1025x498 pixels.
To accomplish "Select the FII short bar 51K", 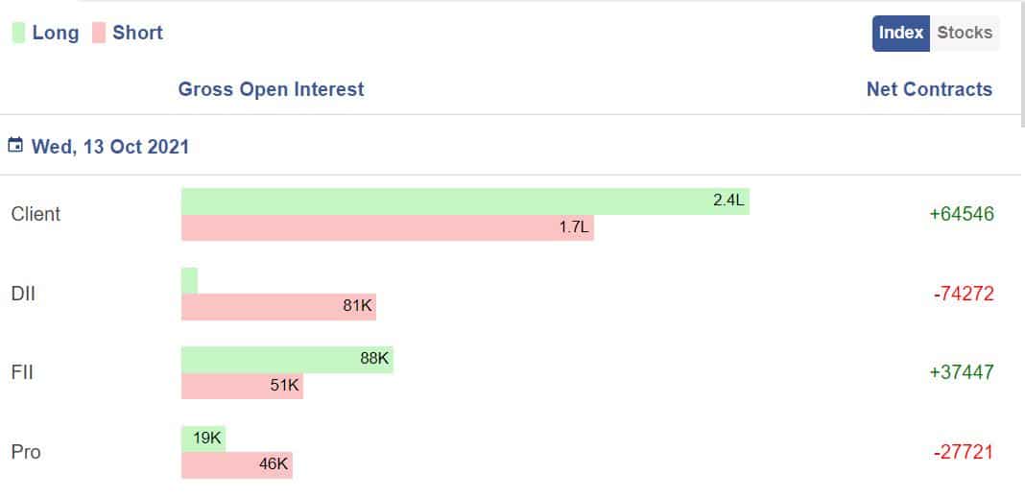I will click(x=242, y=387).
